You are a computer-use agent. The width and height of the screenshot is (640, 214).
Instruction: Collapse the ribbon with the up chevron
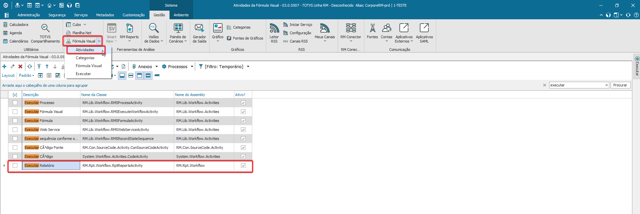601,15
